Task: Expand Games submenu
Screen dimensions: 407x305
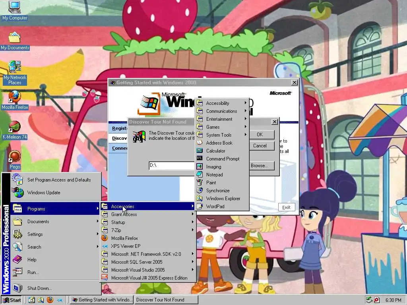Action: pyautogui.click(x=222, y=127)
